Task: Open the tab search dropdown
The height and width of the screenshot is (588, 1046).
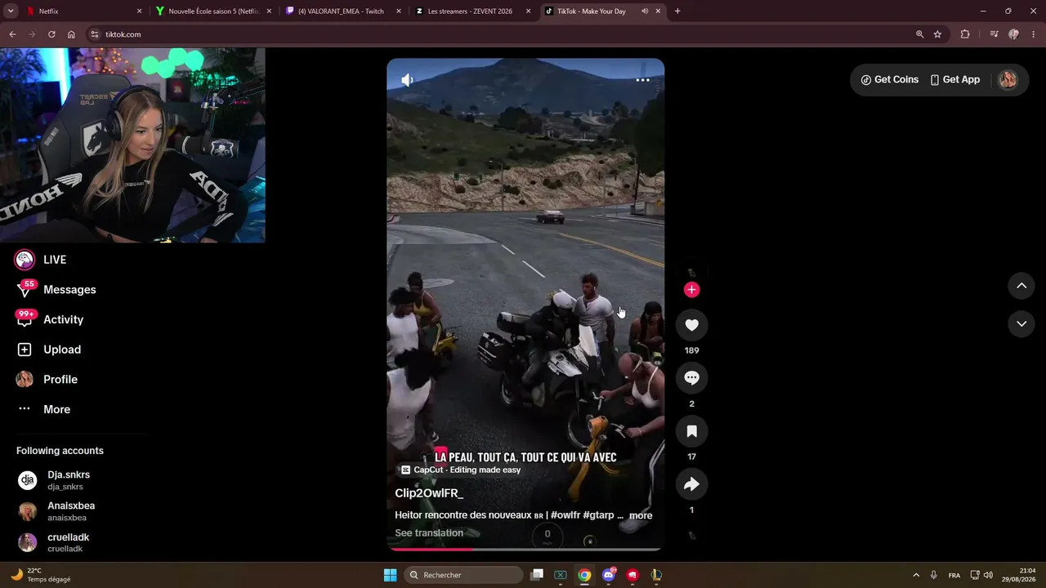Action: coord(11,11)
